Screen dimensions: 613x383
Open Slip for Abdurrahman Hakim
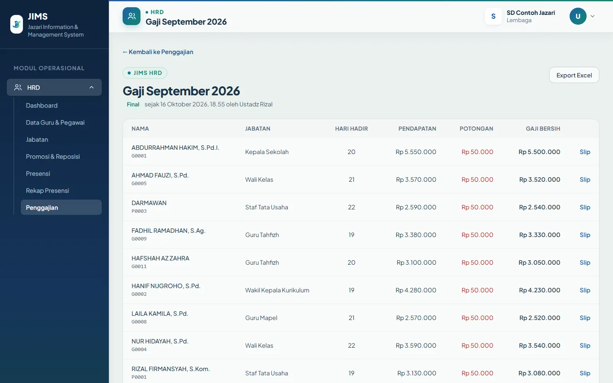pyautogui.click(x=585, y=152)
